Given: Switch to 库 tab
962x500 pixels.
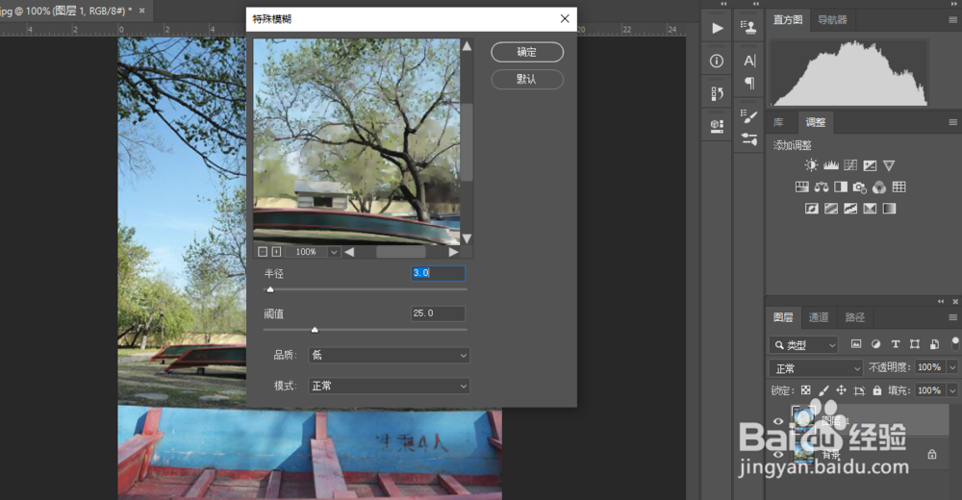Looking at the screenshot, I should (x=778, y=122).
